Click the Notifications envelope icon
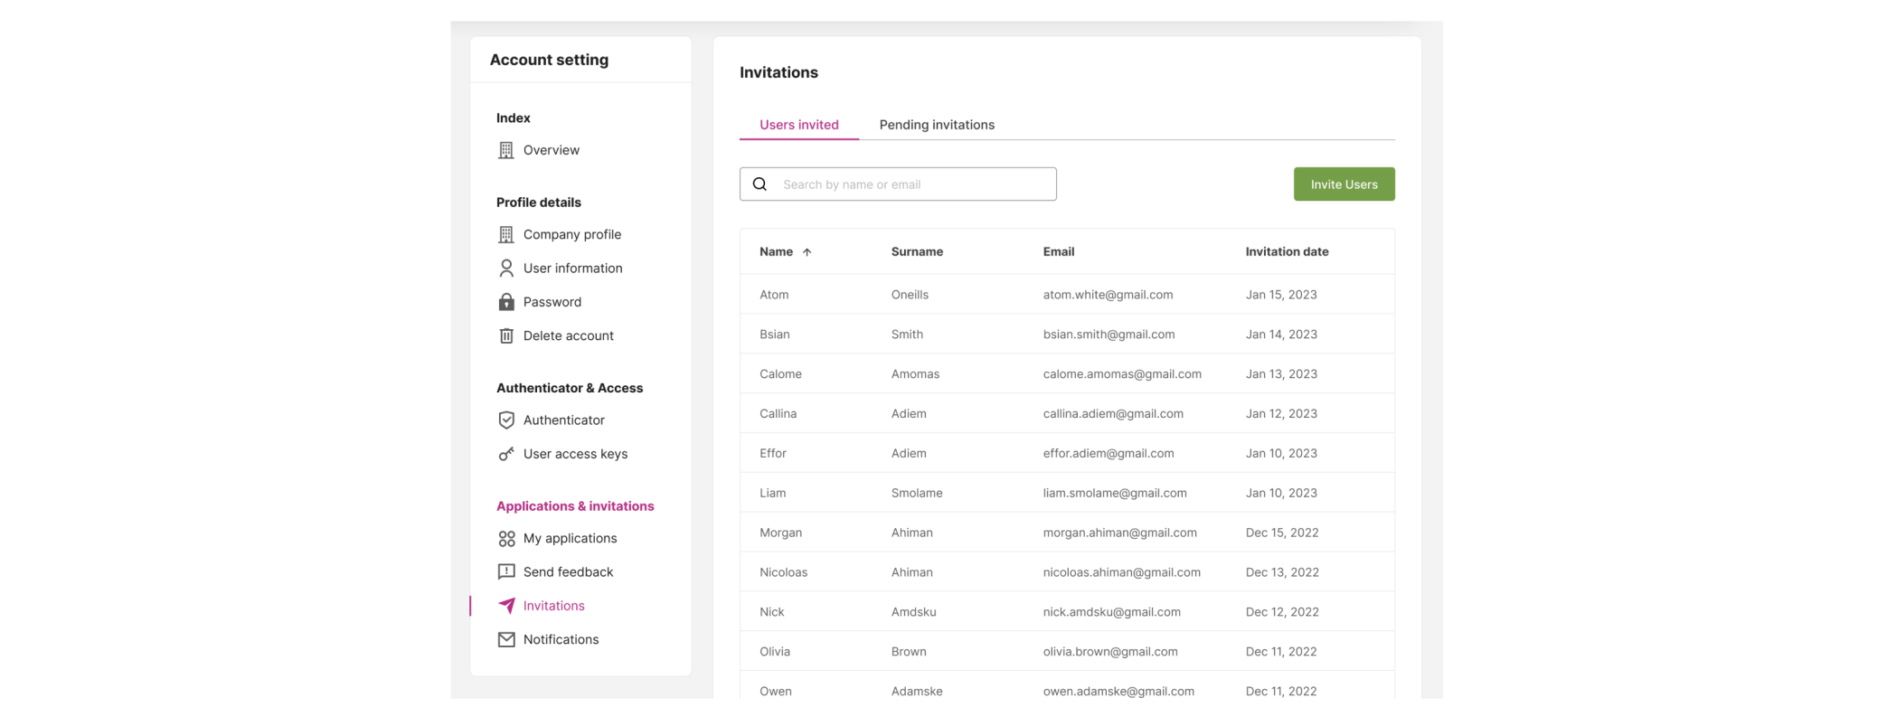The height and width of the screenshot is (717, 1887). [505, 640]
